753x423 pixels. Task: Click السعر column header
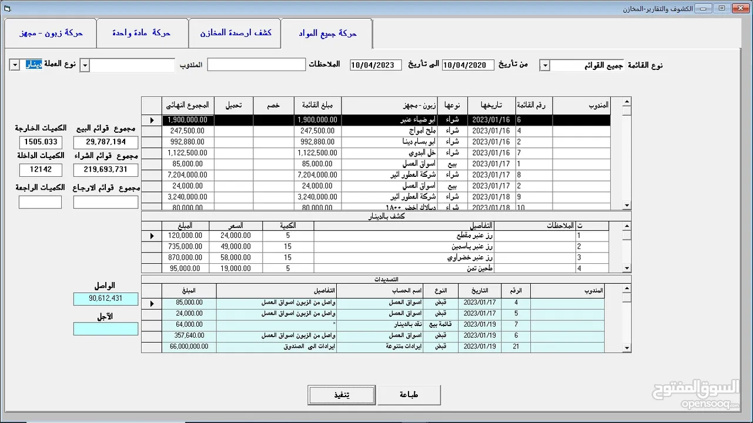coord(236,226)
